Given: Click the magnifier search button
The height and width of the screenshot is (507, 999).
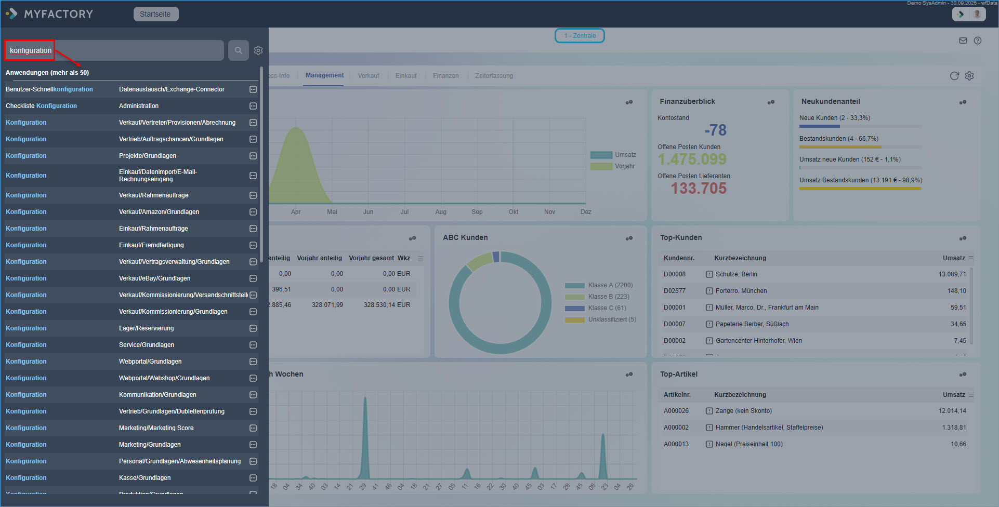Looking at the screenshot, I should (x=238, y=50).
